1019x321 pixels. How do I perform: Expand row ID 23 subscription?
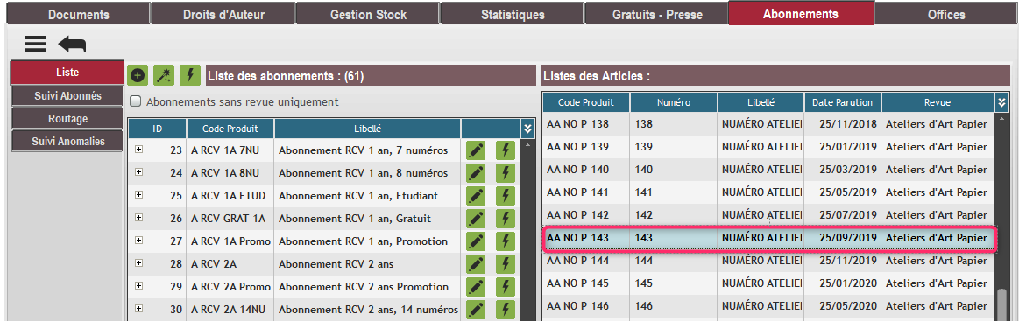(139, 150)
